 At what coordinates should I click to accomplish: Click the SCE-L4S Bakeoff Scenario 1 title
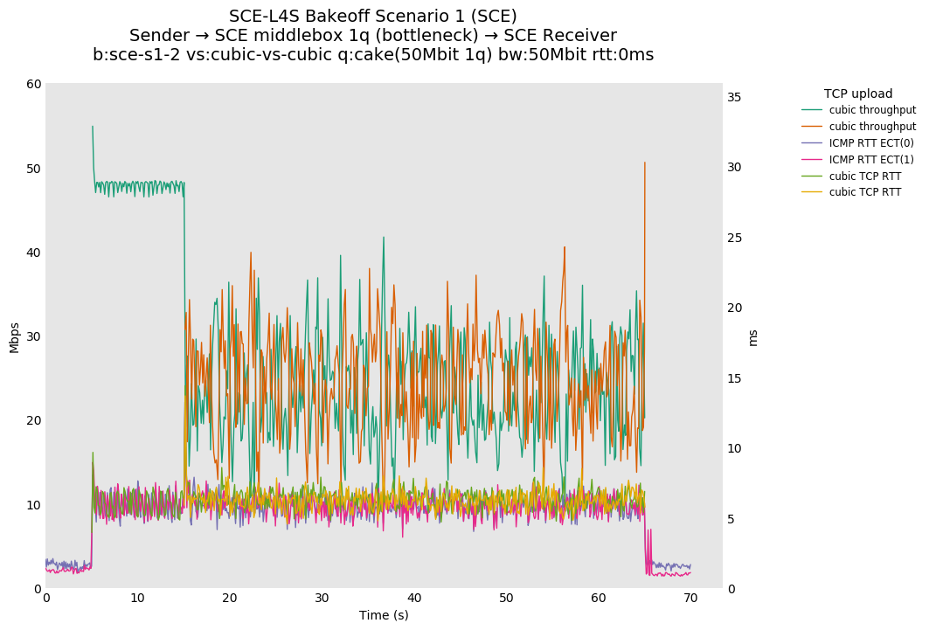(x=372, y=17)
